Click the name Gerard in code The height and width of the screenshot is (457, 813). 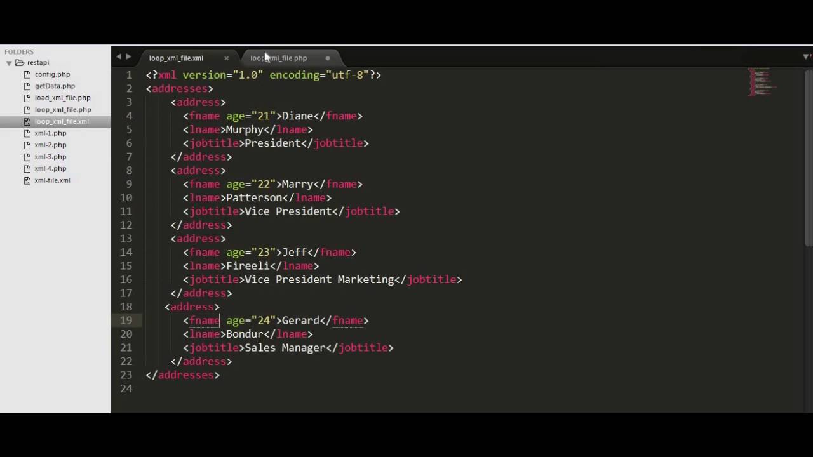300,321
